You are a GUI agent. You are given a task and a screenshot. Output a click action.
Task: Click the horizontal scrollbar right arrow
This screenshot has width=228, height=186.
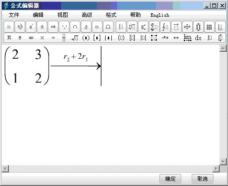pos(216,168)
